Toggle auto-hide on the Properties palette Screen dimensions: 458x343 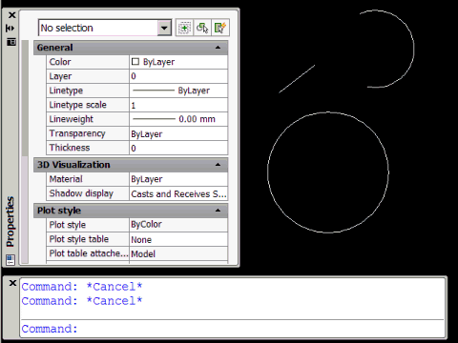tap(10, 29)
